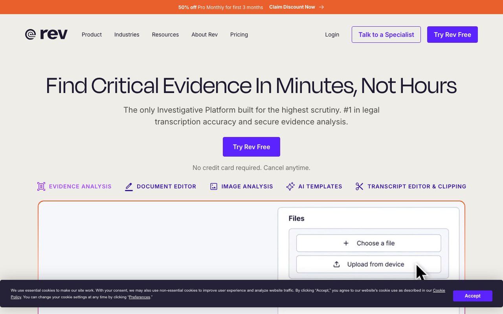Click the Transcript Editor scissors icon
503x314 pixels.
[360, 186]
